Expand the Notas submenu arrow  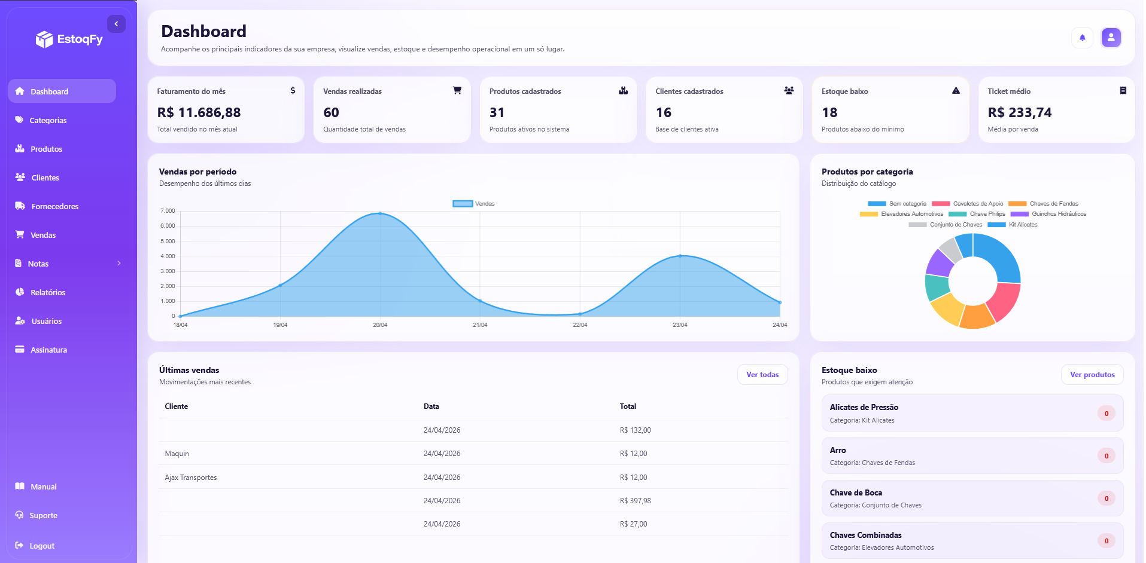[x=119, y=263]
